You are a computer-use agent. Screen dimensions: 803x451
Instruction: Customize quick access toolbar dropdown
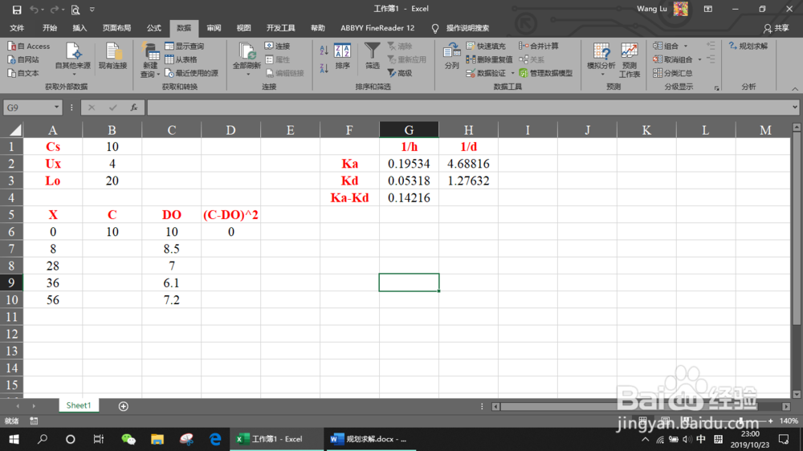(x=92, y=9)
